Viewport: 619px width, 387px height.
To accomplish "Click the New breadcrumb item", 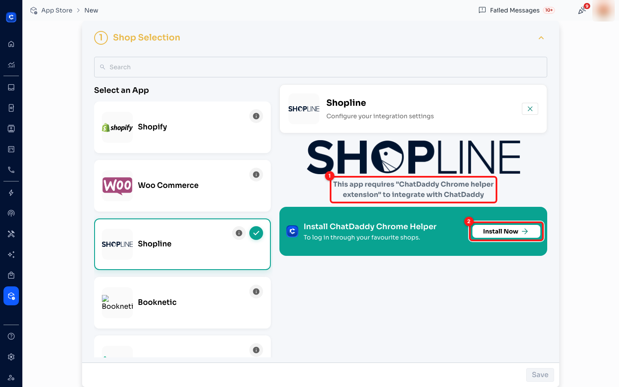I will point(91,10).
